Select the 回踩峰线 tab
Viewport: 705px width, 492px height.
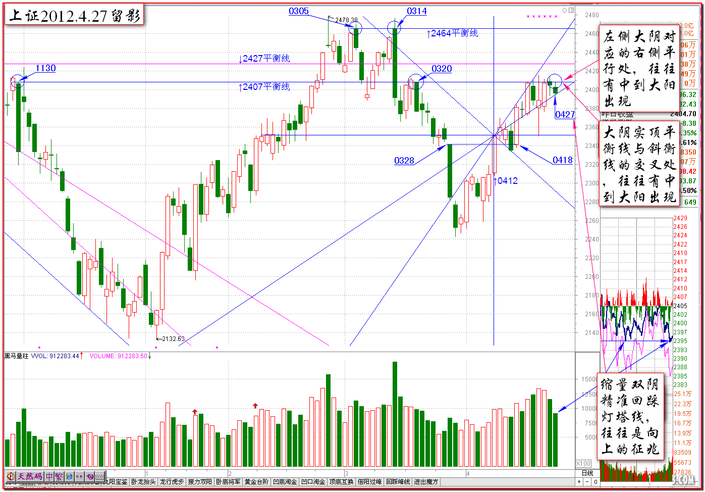[398, 482]
